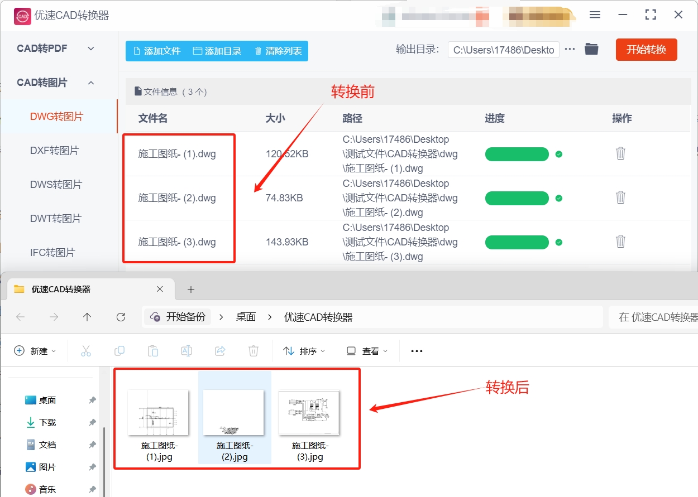Open the 排序 sort dropdown
Viewport: 698px width, 497px height.
click(x=304, y=351)
